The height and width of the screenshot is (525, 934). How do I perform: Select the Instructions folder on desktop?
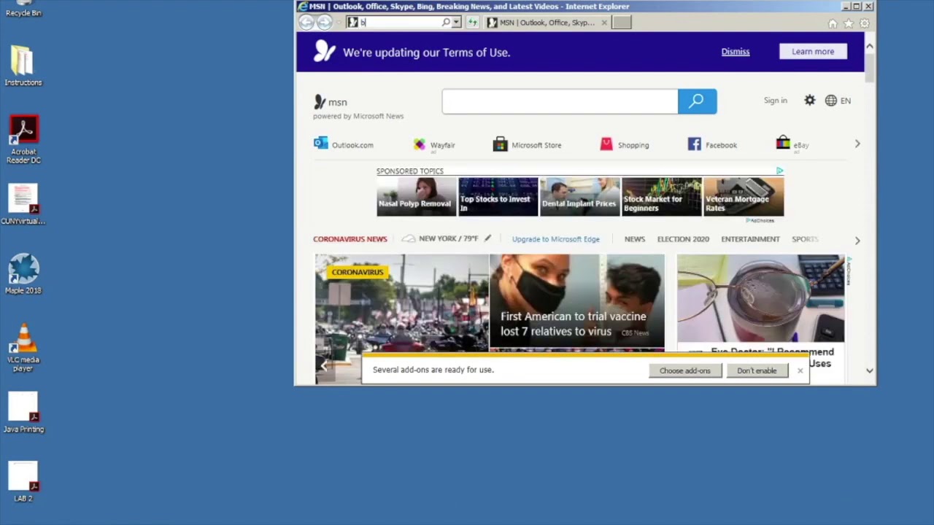click(x=23, y=66)
